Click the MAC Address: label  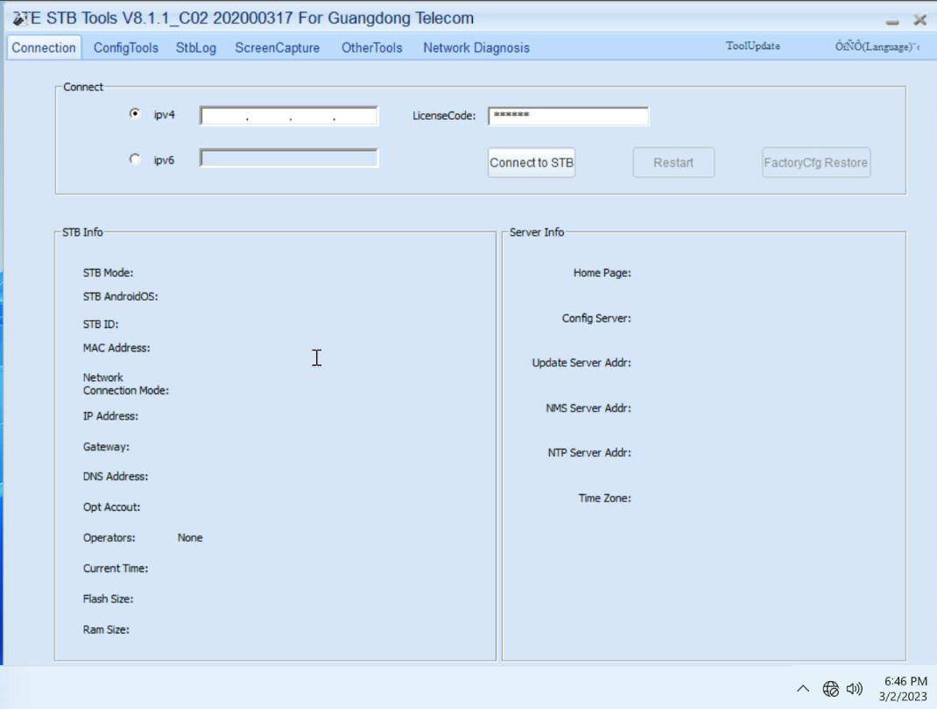[116, 348]
